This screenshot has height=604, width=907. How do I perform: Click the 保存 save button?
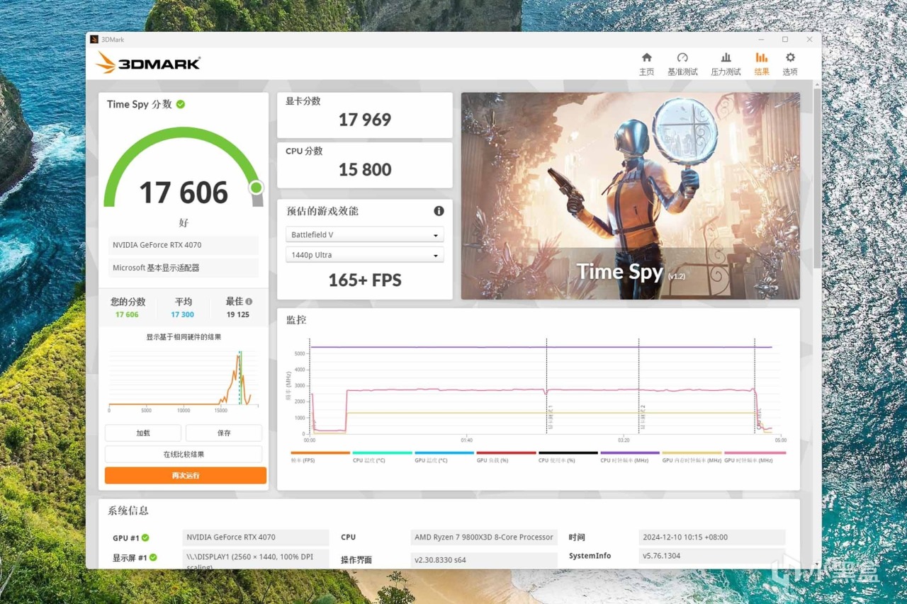pyautogui.click(x=224, y=433)
